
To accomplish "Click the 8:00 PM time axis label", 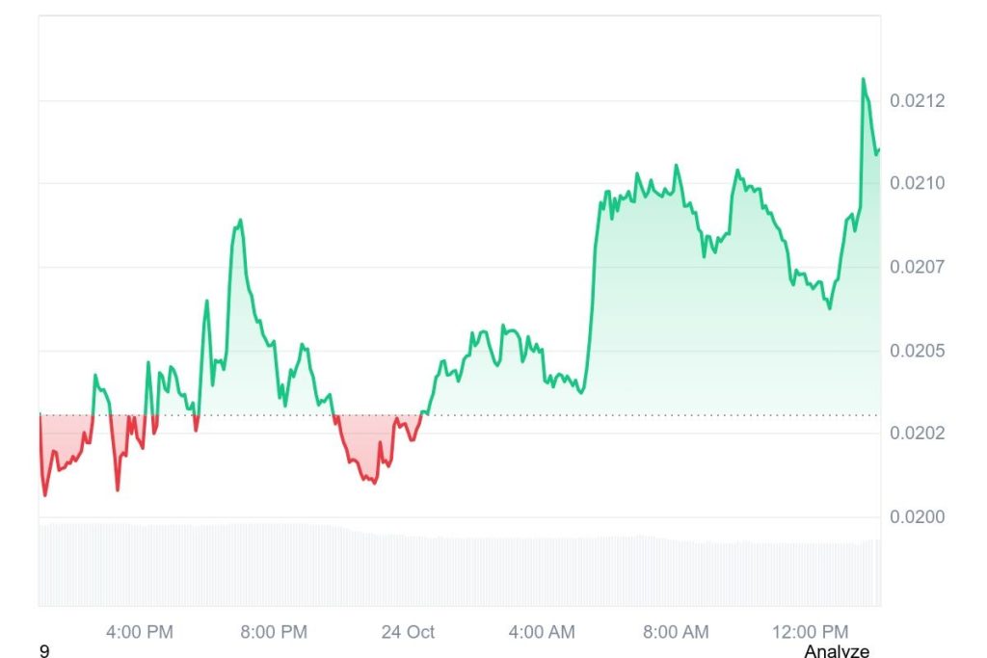I will click(274, 632).
